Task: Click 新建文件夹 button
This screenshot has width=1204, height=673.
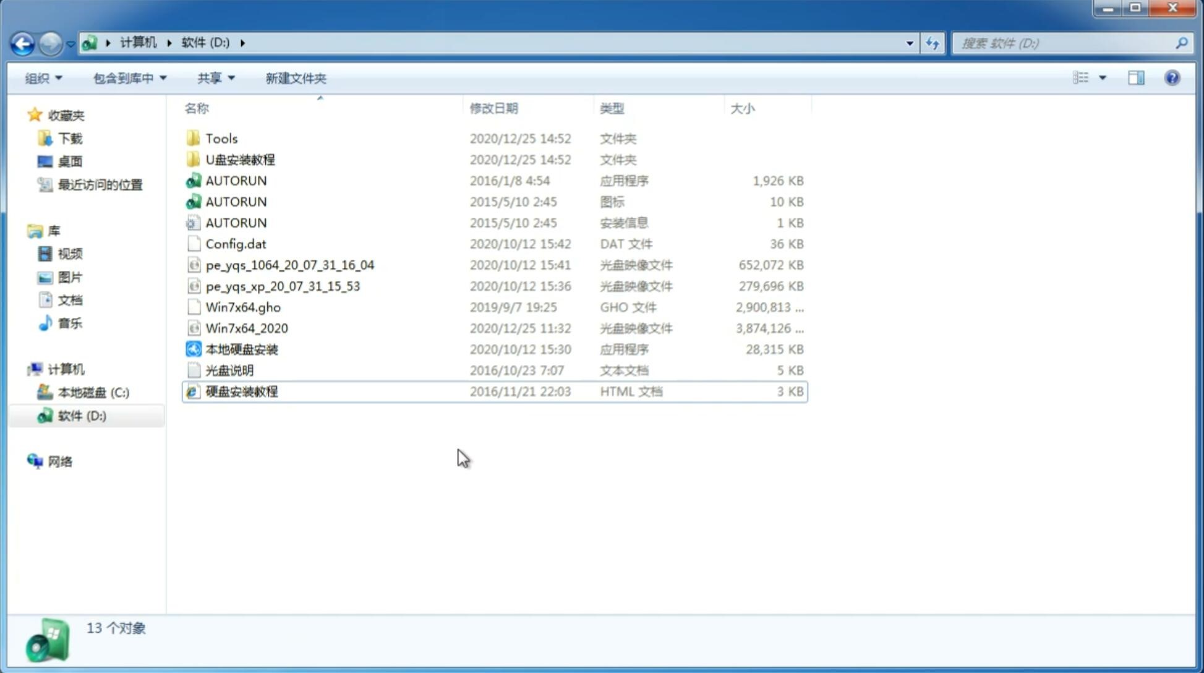Action: pyautogui.click(x=295, y=78)
